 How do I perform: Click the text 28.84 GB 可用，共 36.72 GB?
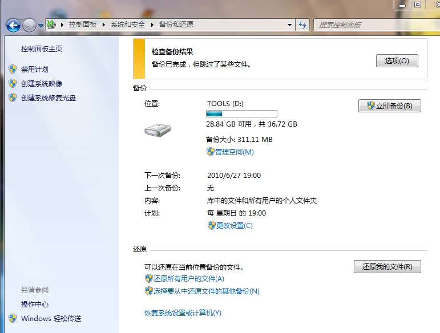(x=252, y=124)
